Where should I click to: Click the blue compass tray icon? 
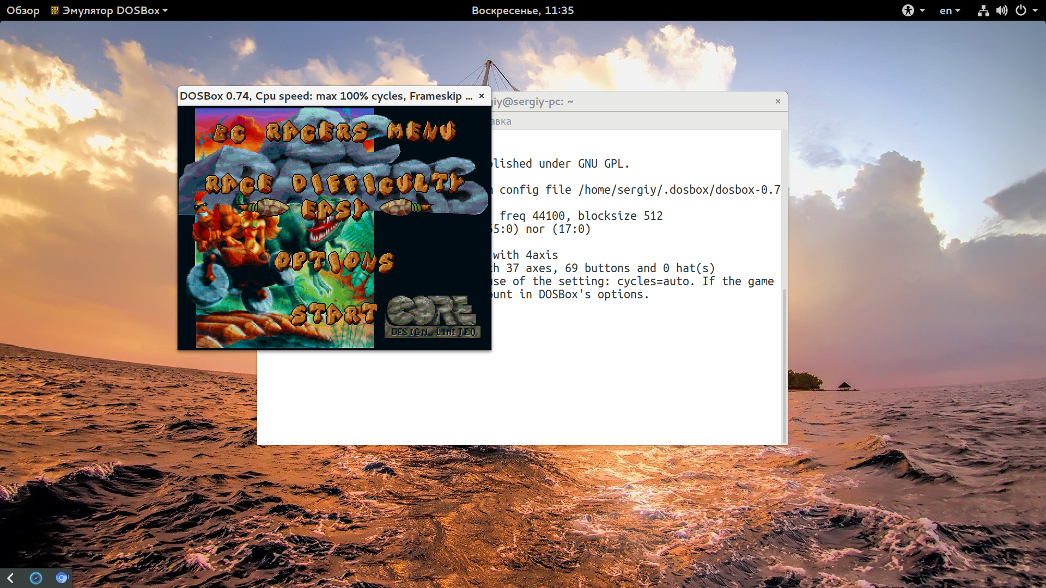point(36,578)
